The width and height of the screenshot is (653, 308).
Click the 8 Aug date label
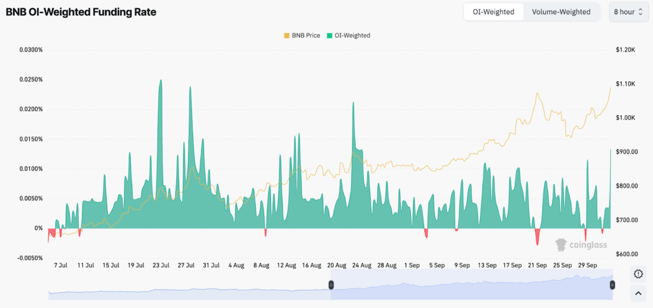pyautogui.click(x=261, y=266)
